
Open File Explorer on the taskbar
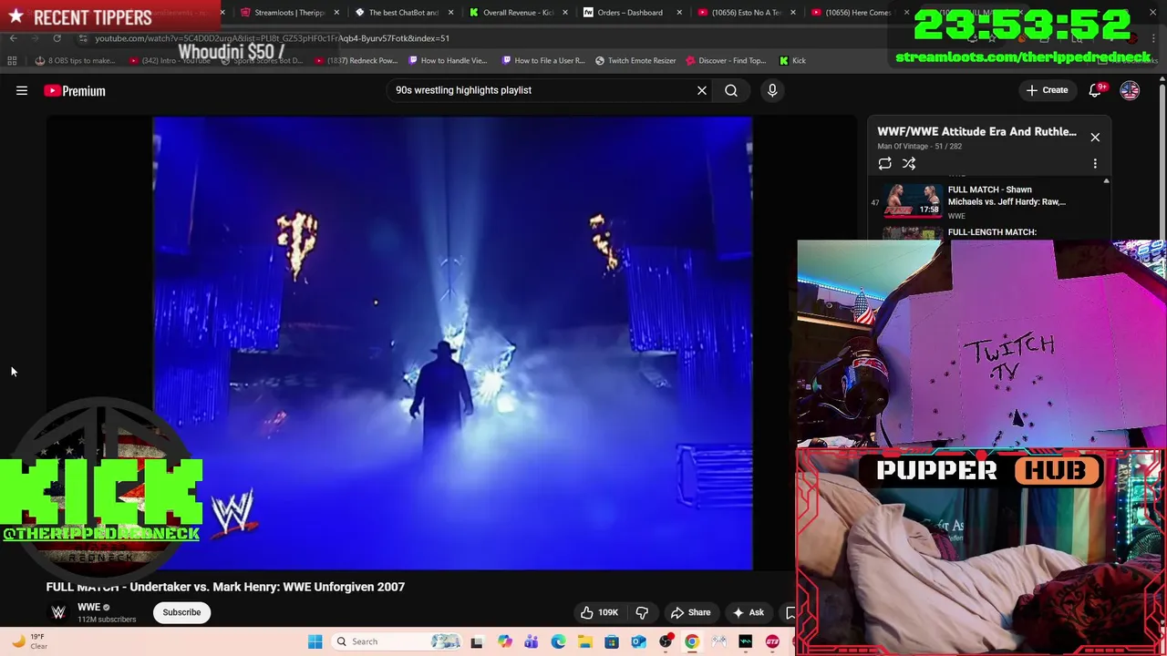pyautogui.click(x=584, y=641)
